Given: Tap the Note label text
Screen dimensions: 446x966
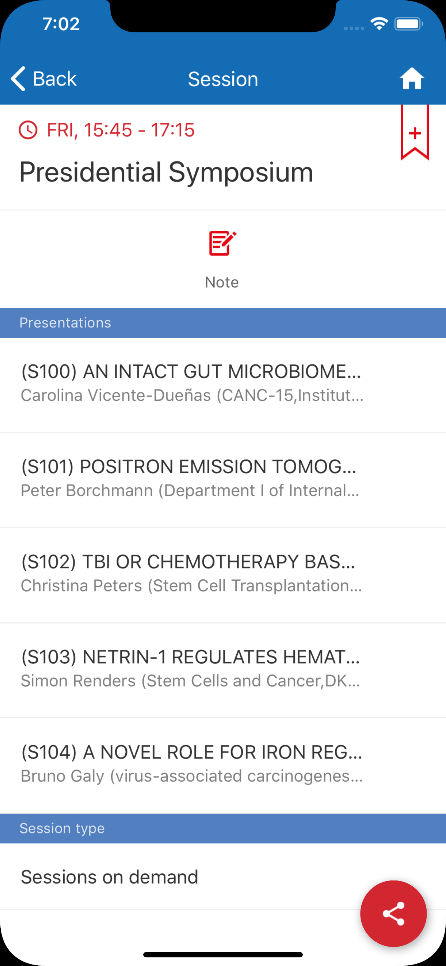Looking at the screenshot, I should pos(222,282).
